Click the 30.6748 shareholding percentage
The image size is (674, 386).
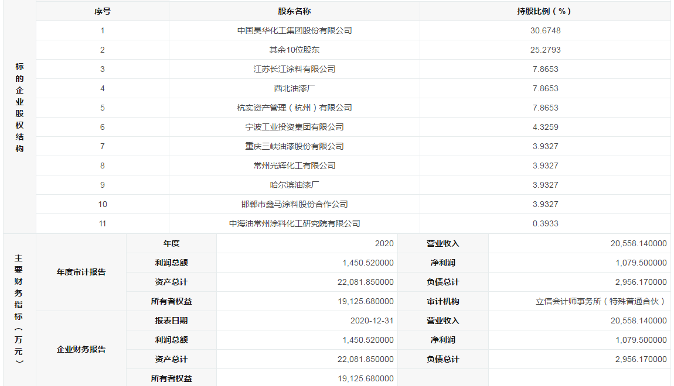pos(546,30)
